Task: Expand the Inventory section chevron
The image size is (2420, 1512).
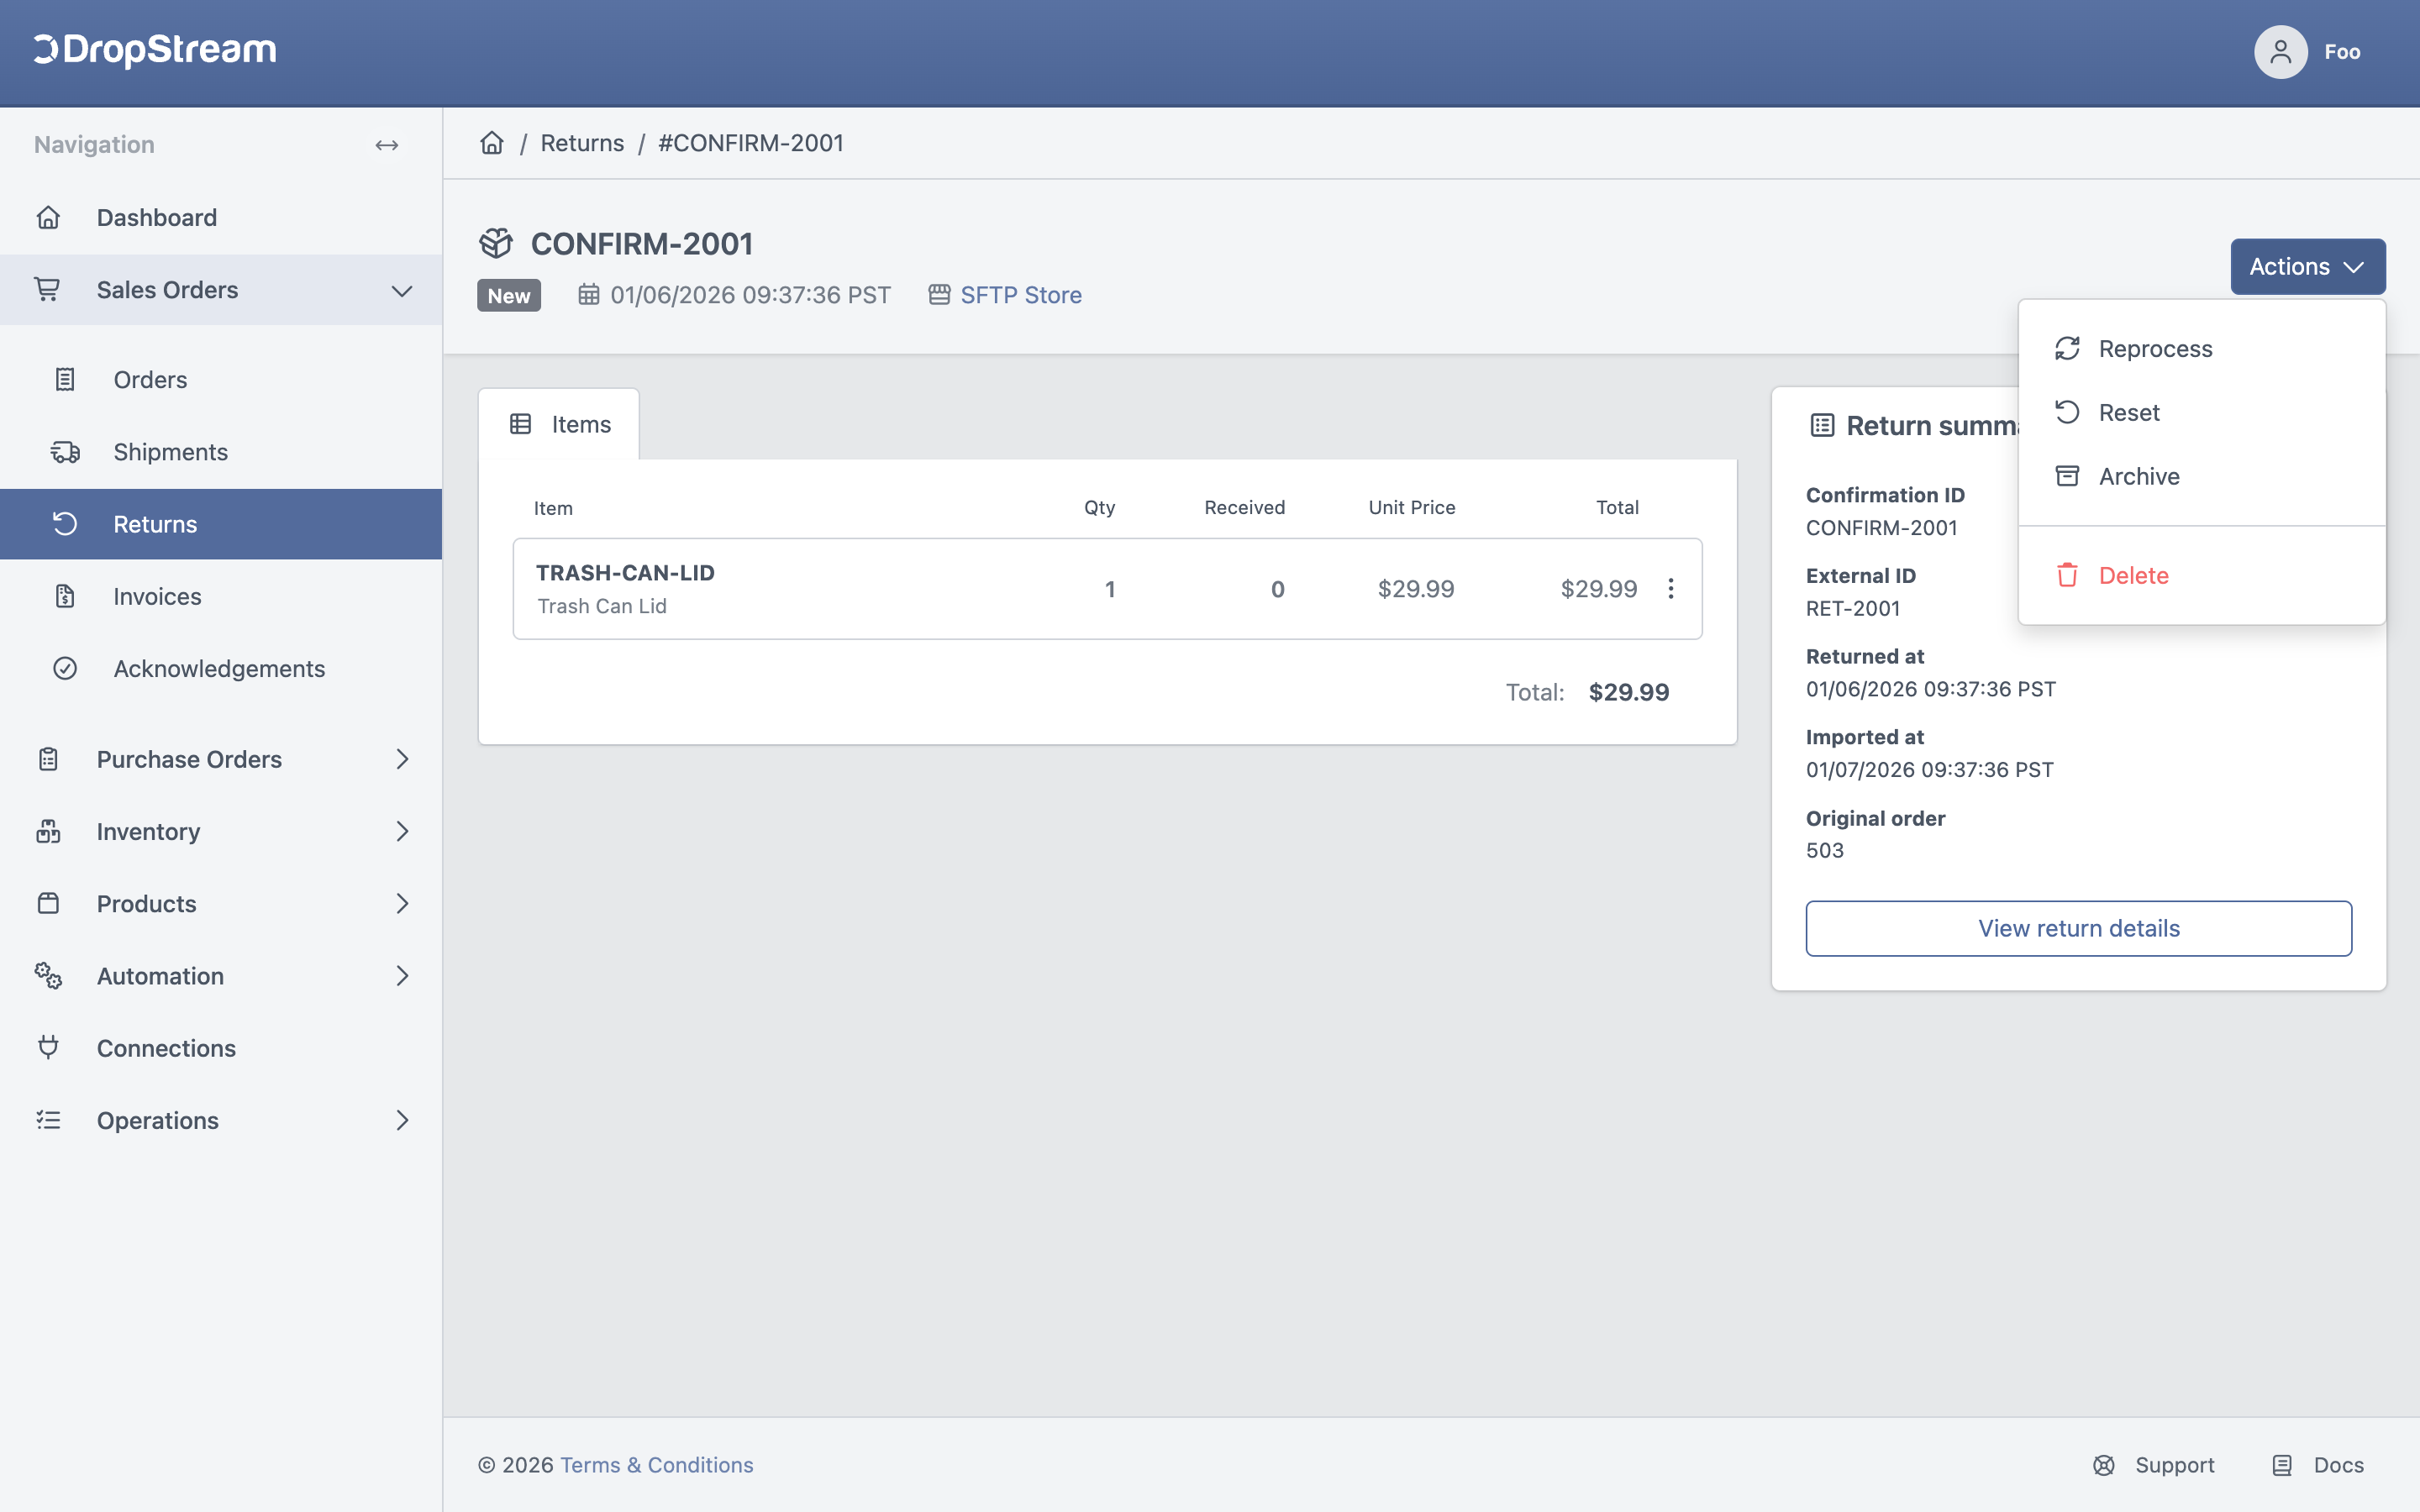Action: (402, 832)
